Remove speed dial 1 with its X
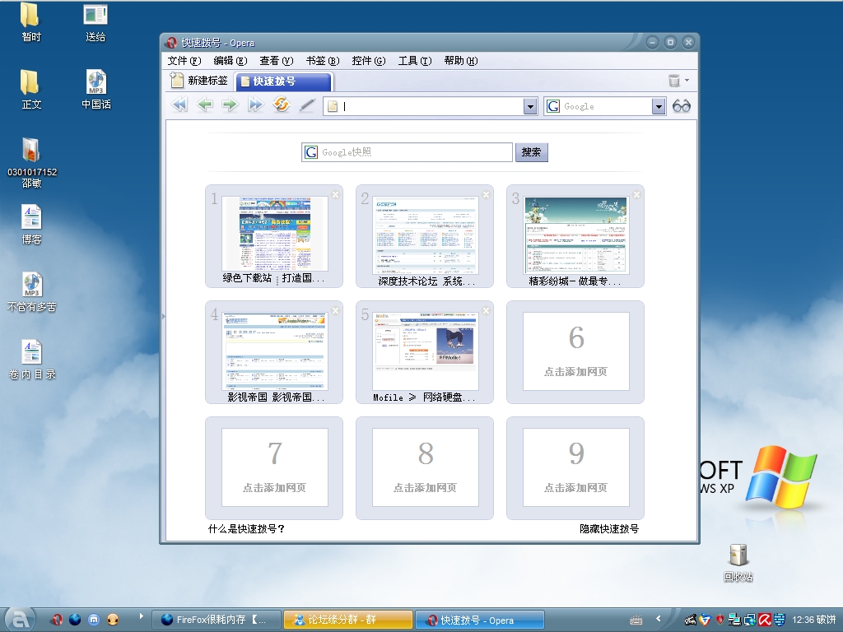 (336, 194)
